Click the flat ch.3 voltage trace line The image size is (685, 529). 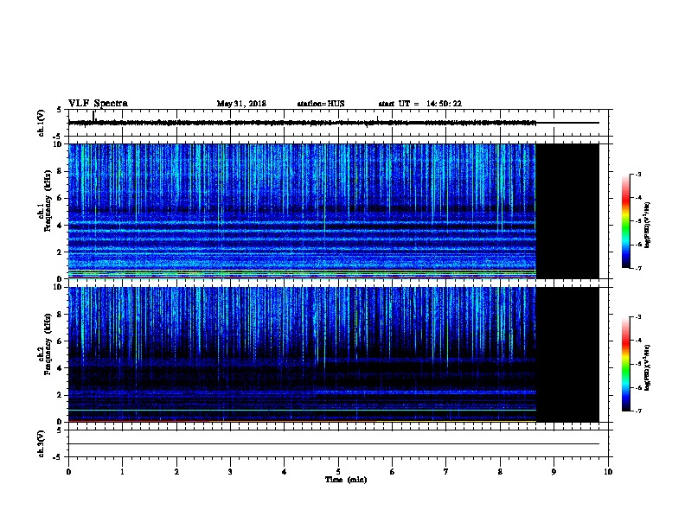click(333, 444)
